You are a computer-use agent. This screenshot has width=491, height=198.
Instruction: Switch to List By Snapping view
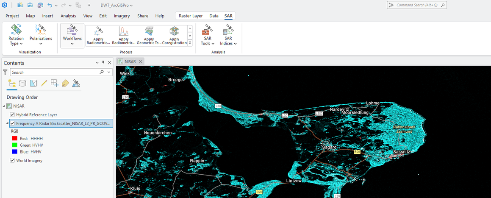tap(55, 83)
